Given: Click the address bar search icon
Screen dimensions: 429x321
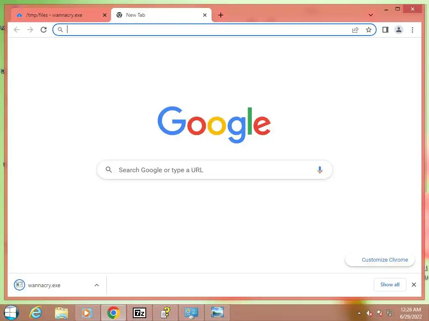Looking at the screenshot, I should coord(60,30).
